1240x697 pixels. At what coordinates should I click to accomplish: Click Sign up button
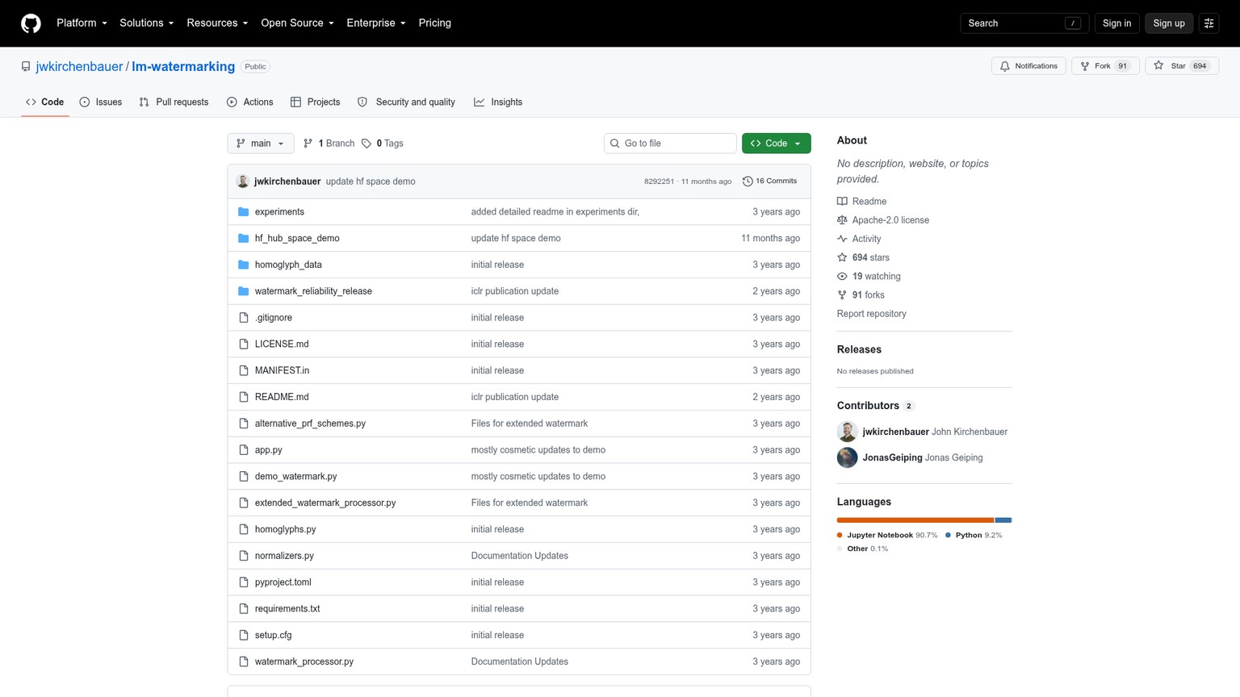tap(1168, 23)
